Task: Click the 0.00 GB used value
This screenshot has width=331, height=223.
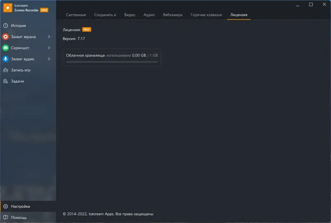Action: click(139, 55)
